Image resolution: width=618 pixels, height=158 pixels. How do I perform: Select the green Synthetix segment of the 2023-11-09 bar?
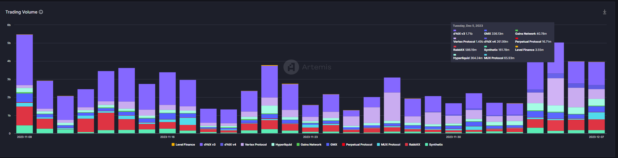pyautogui.click(x=24, y=129)
